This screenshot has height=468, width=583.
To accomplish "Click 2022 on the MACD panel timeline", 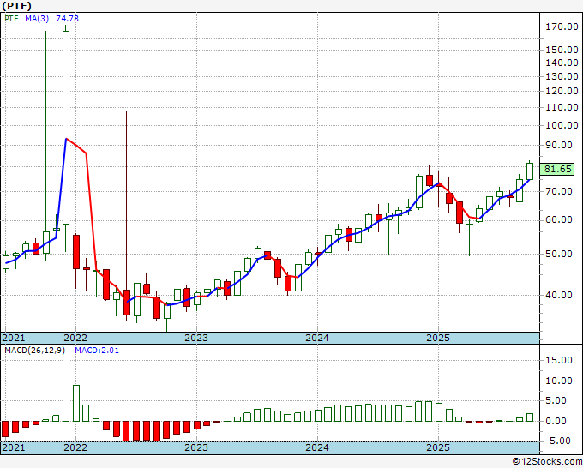I will [75, 447].
